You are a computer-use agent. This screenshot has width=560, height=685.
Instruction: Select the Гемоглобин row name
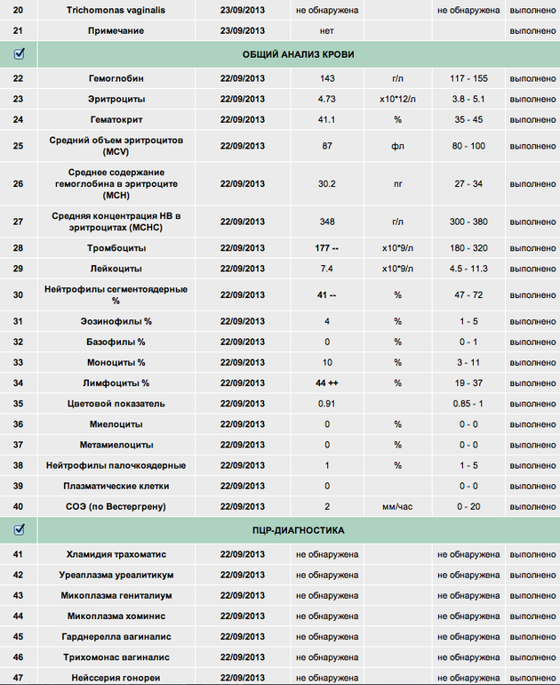click(x=116, y=78)
